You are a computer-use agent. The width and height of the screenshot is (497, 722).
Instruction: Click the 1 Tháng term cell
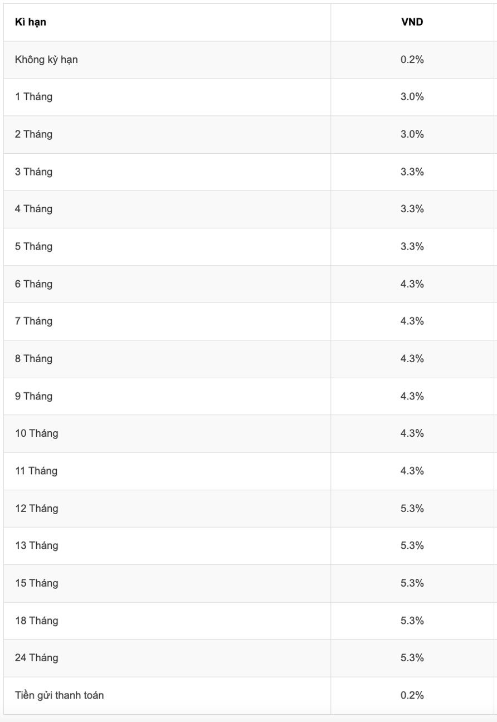(x=33, y=97)
